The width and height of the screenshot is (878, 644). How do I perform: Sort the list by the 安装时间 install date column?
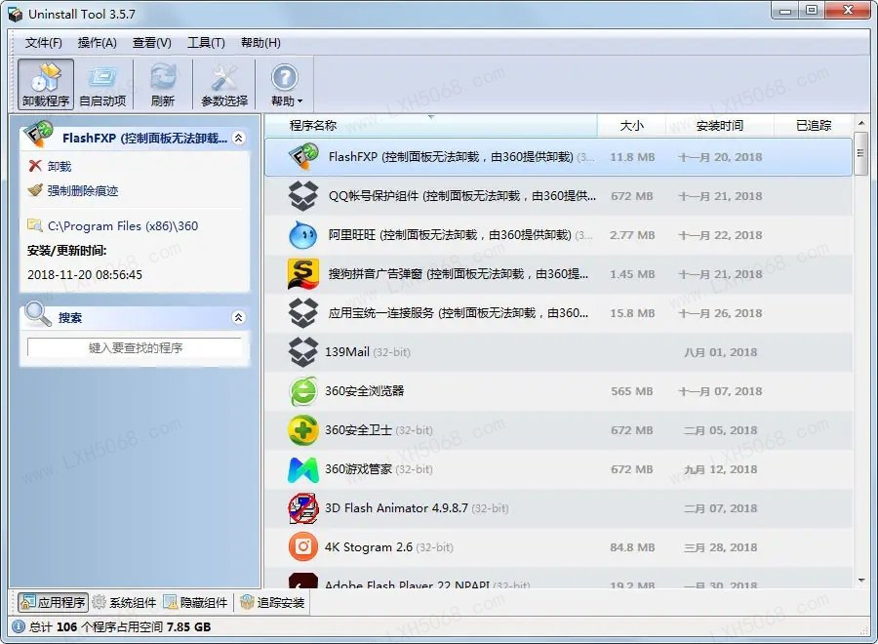click(x=720, y=126)
